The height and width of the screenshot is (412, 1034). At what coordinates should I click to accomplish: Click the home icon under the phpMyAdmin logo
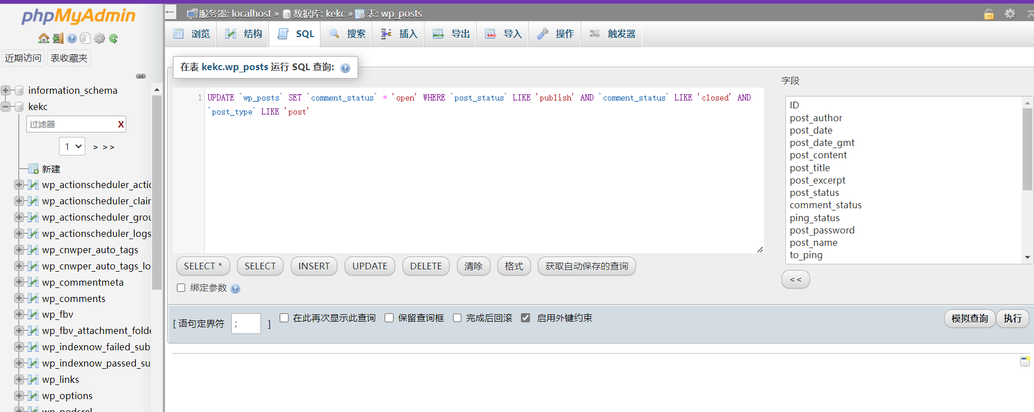tap(43, 38)
